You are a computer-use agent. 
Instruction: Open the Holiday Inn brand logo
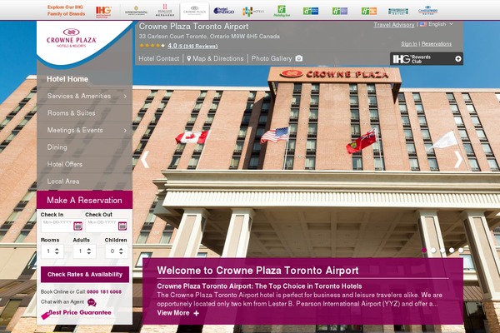(282, 11)
